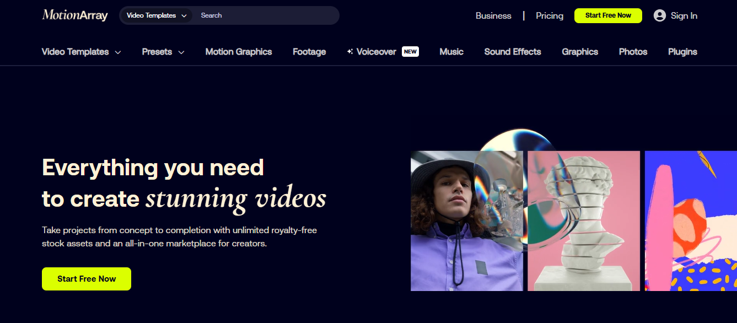Click the sparkle icon beside Voiceover
The width and height of the screenshot is (737, 323).
[x=349, y=51]
